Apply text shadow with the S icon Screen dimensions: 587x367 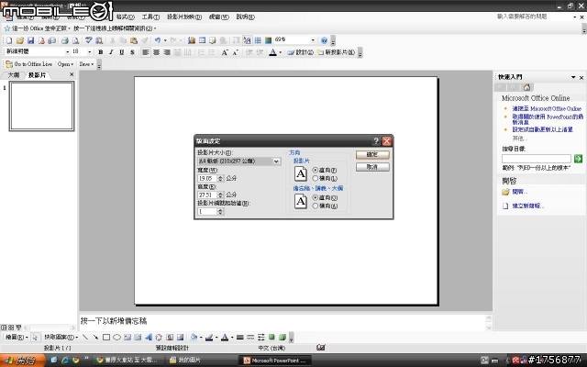tap(132, 52)
